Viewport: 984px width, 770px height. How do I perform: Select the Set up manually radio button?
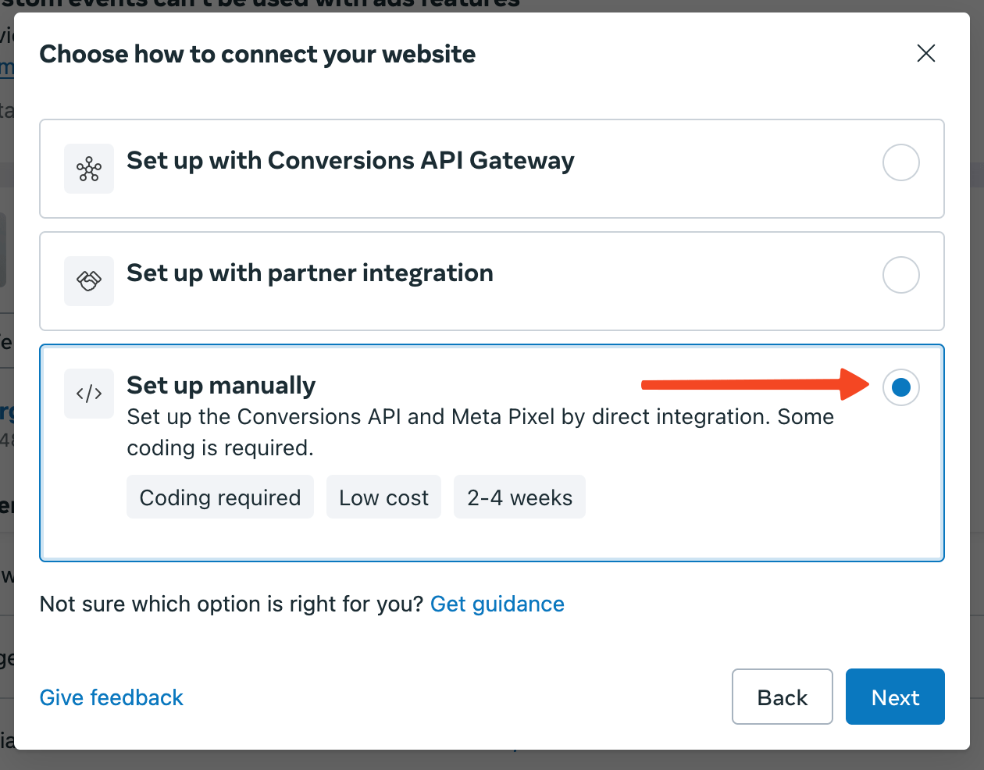(x=900, y=387)
